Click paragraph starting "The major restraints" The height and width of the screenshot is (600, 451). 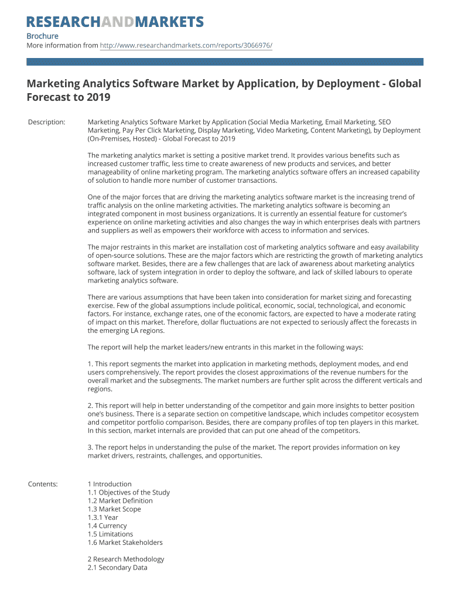click(254, 264)
